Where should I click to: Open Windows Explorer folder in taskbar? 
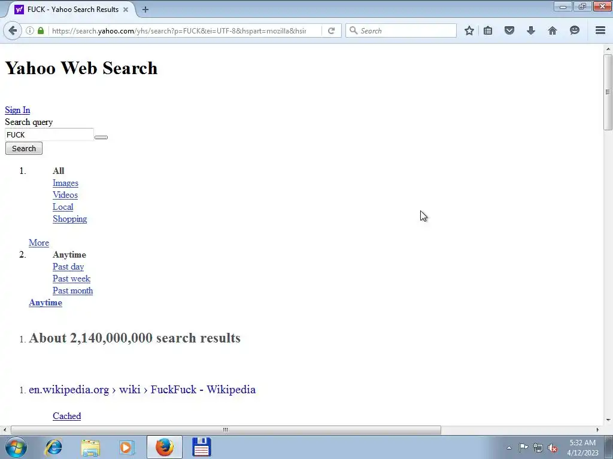(x=90, y=447)
